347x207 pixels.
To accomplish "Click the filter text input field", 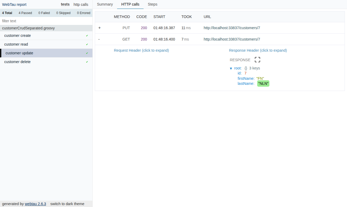I will point(46,21).
